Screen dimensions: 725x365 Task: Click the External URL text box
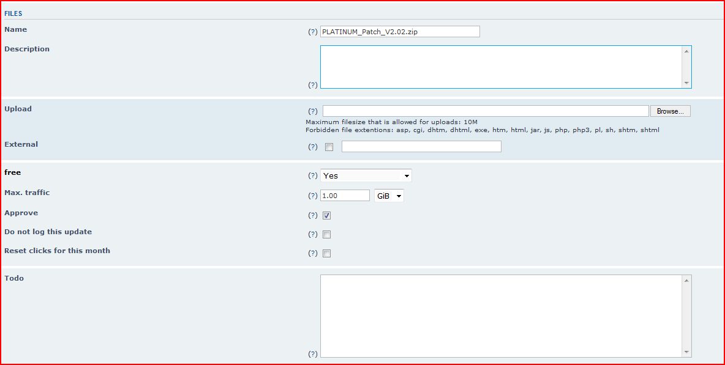coord(421,147)
